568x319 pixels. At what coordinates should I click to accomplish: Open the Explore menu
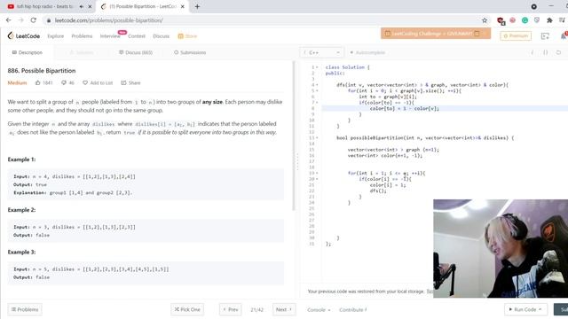tap(55, 35)
